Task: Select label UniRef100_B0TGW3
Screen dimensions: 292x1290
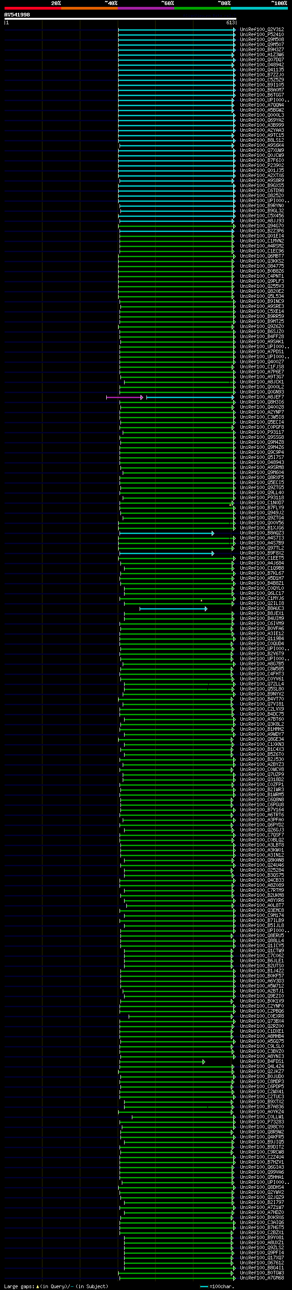Action: tap(261, 1273)
